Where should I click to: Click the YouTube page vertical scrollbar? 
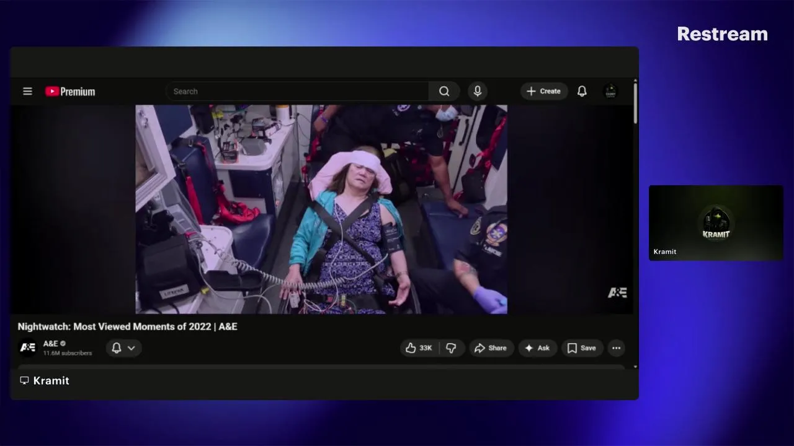[x=635, y=102]
